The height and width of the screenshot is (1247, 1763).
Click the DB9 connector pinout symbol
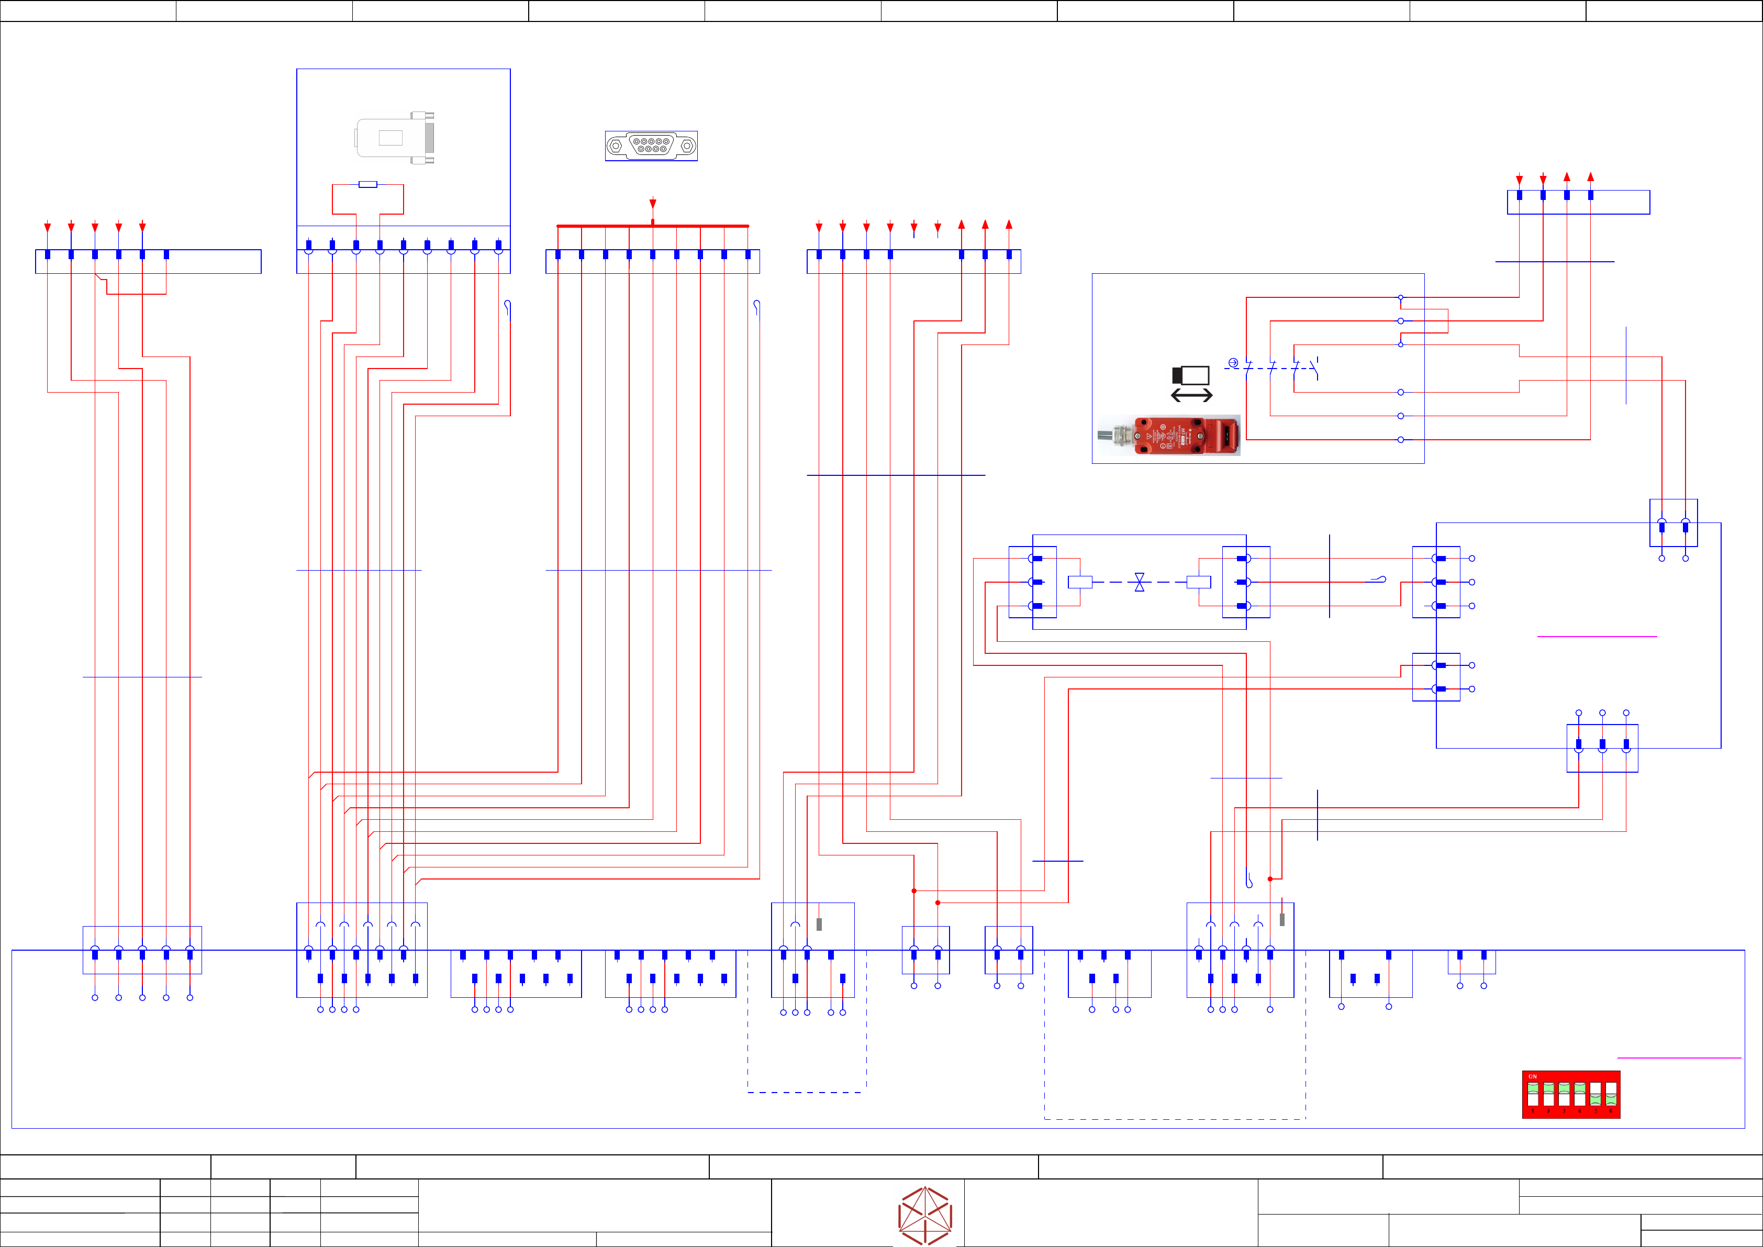point(651,145)
